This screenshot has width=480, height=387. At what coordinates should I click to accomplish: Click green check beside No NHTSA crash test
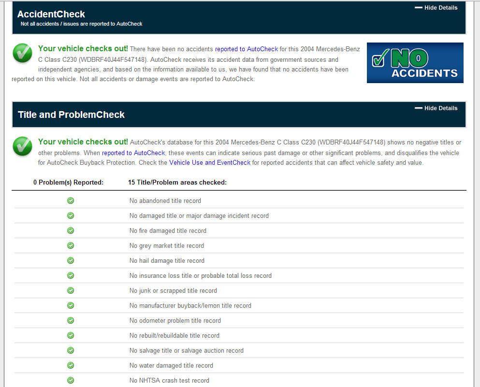[x=71, y=381]
